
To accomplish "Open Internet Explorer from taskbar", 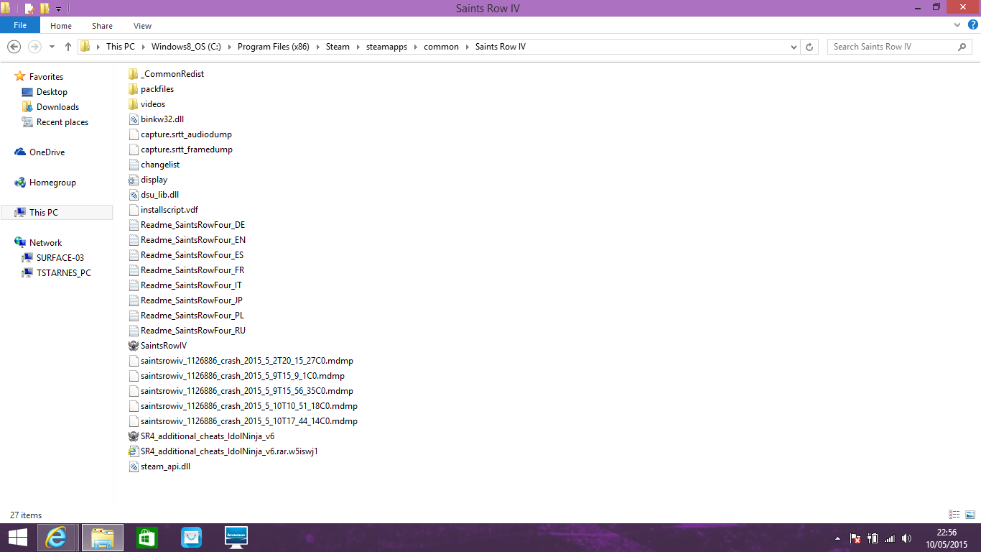I will (x=56, y=538).
